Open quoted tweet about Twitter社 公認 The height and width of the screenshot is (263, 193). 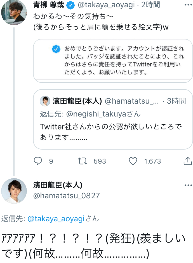point(113,126)
